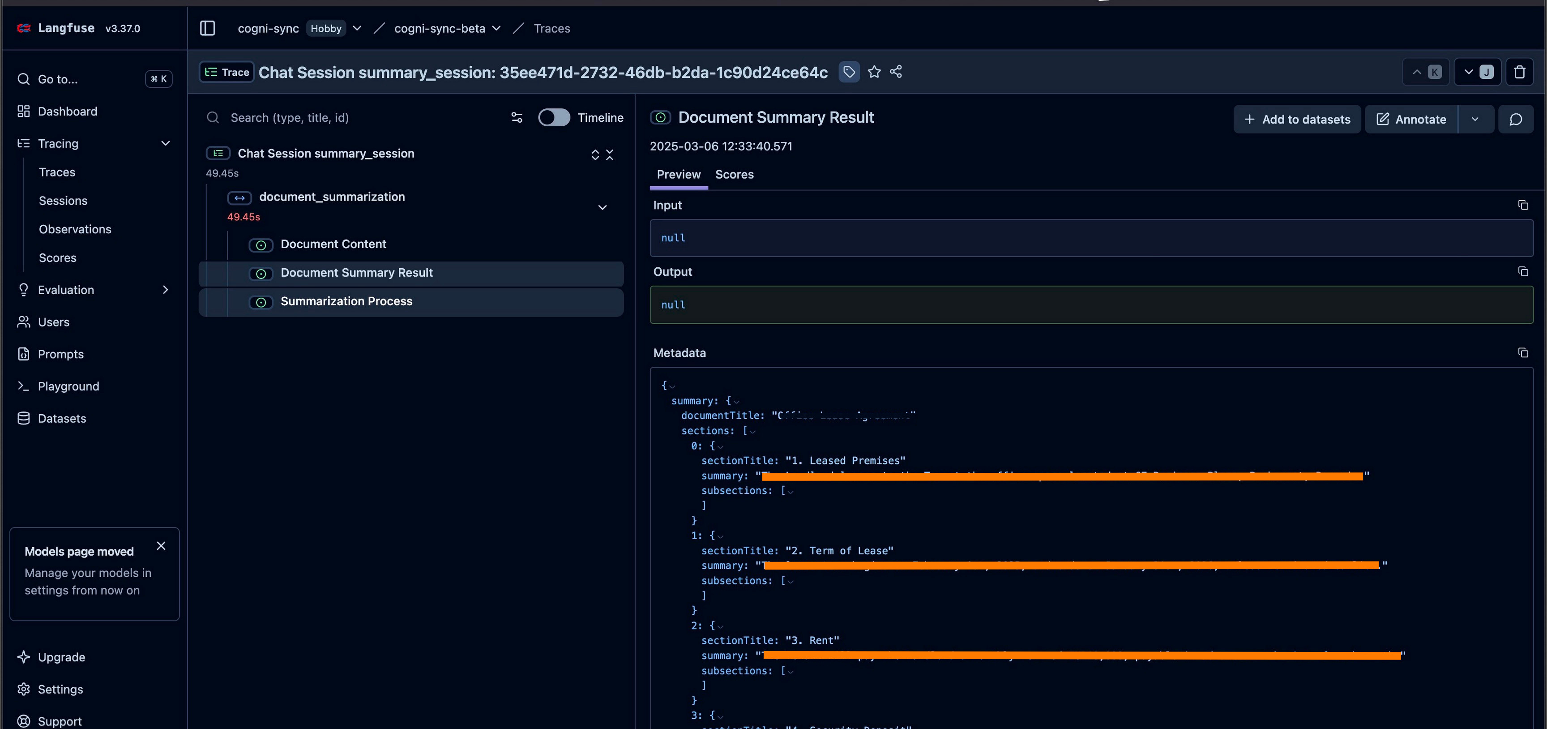Enable the Timeline toggle
Screen dimensions: 1547x729
tap(553, 118)
